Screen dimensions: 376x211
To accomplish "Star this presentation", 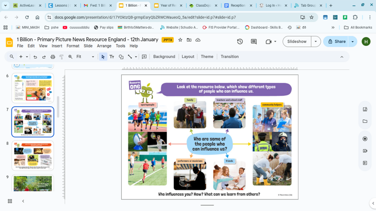I will [x=180, y=40].
